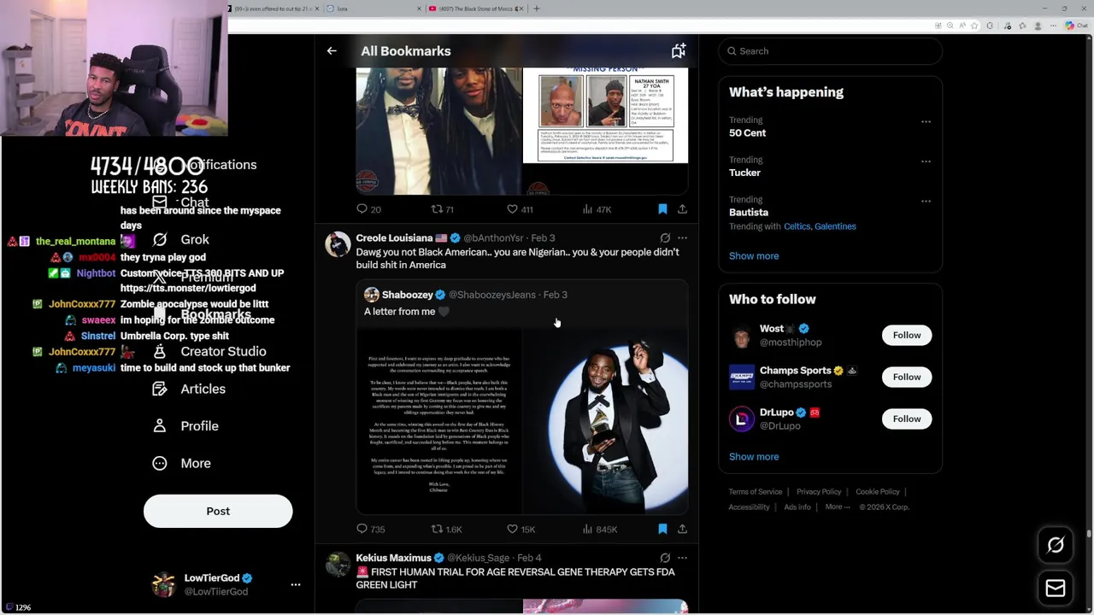This screenshot has height=615, width=1094.
Task: Remove bookmark on tweet with 411 likes
Action: [x=662, y=209]
